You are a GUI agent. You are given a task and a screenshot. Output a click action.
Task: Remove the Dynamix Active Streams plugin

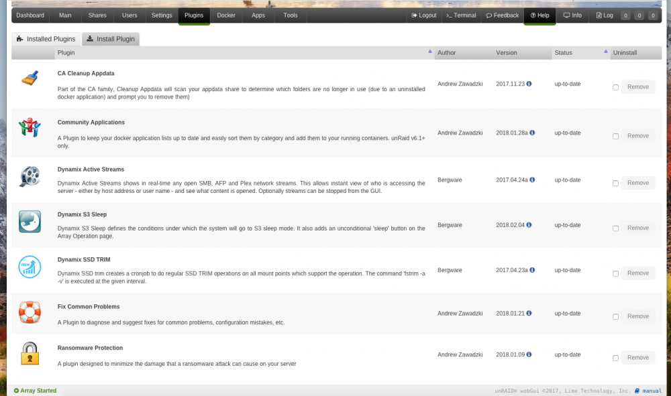[638, 183]
